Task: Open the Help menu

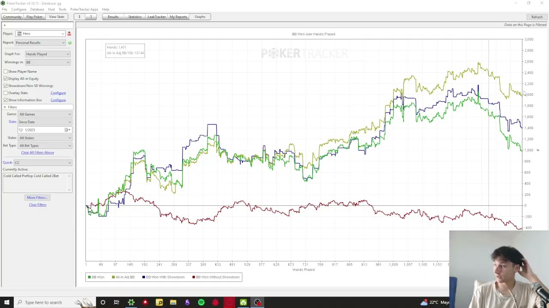Action: 106,9
